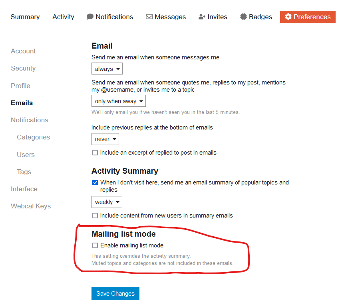Click the Notifications speech bubble icon
This screenshot has width=342, height=302.
[x=90, y=17]
